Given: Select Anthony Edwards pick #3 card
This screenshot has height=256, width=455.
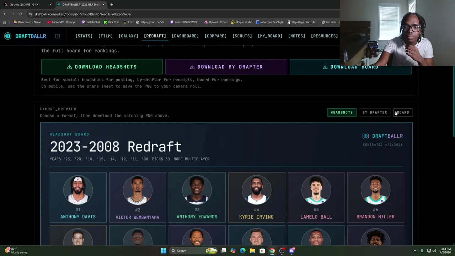Looking at the screenshot, I should (x=197, y=197).
